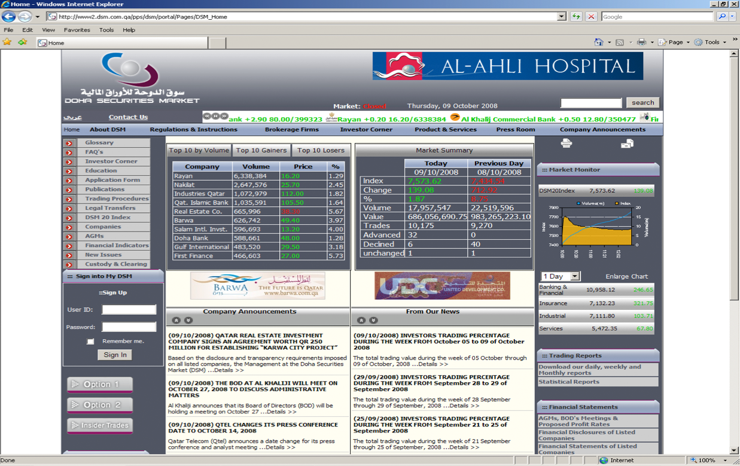Click the red arrow icon beside Glossary
The image size is (740, 466).
point(69,143)
